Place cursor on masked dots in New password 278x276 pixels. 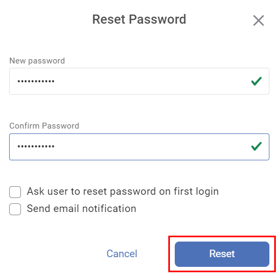coord(36,81)
